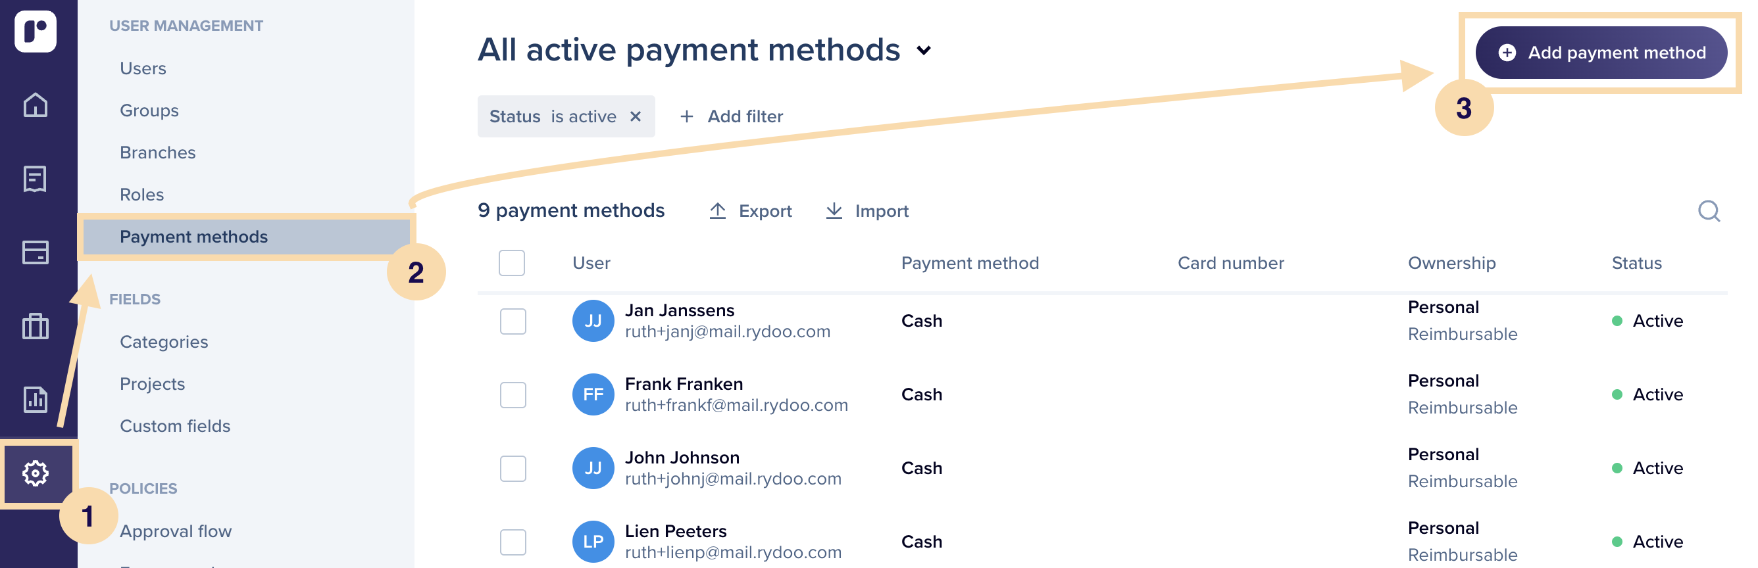This screenshot has width=1758, height=568.
Task: Click the search magnifier icon
Action: (1709, 212)
